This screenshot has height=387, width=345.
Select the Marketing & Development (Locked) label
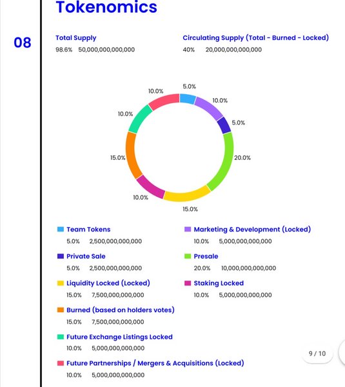(x=252, y=229)
